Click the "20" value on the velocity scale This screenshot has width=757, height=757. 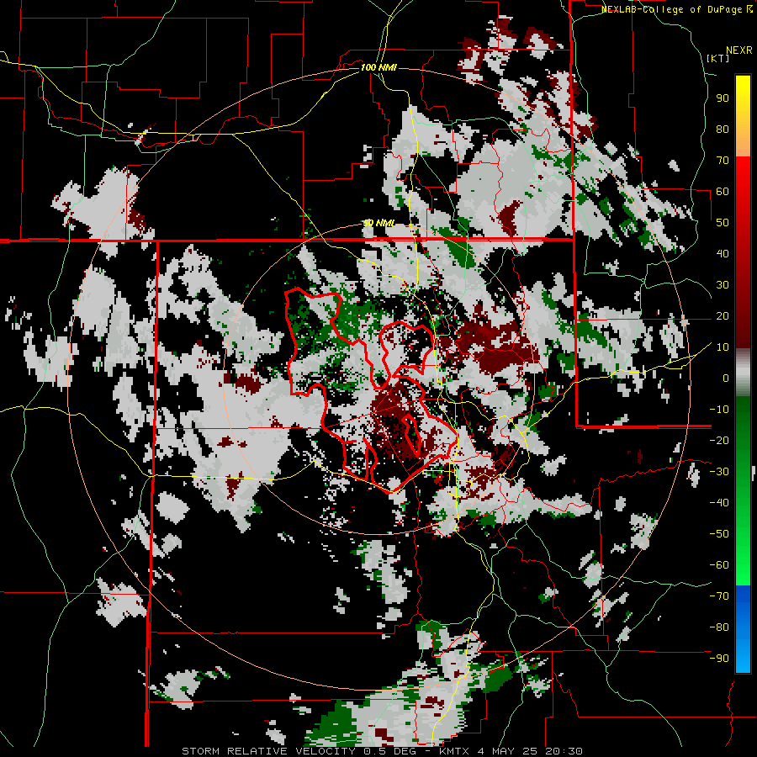tap(723, 316)
